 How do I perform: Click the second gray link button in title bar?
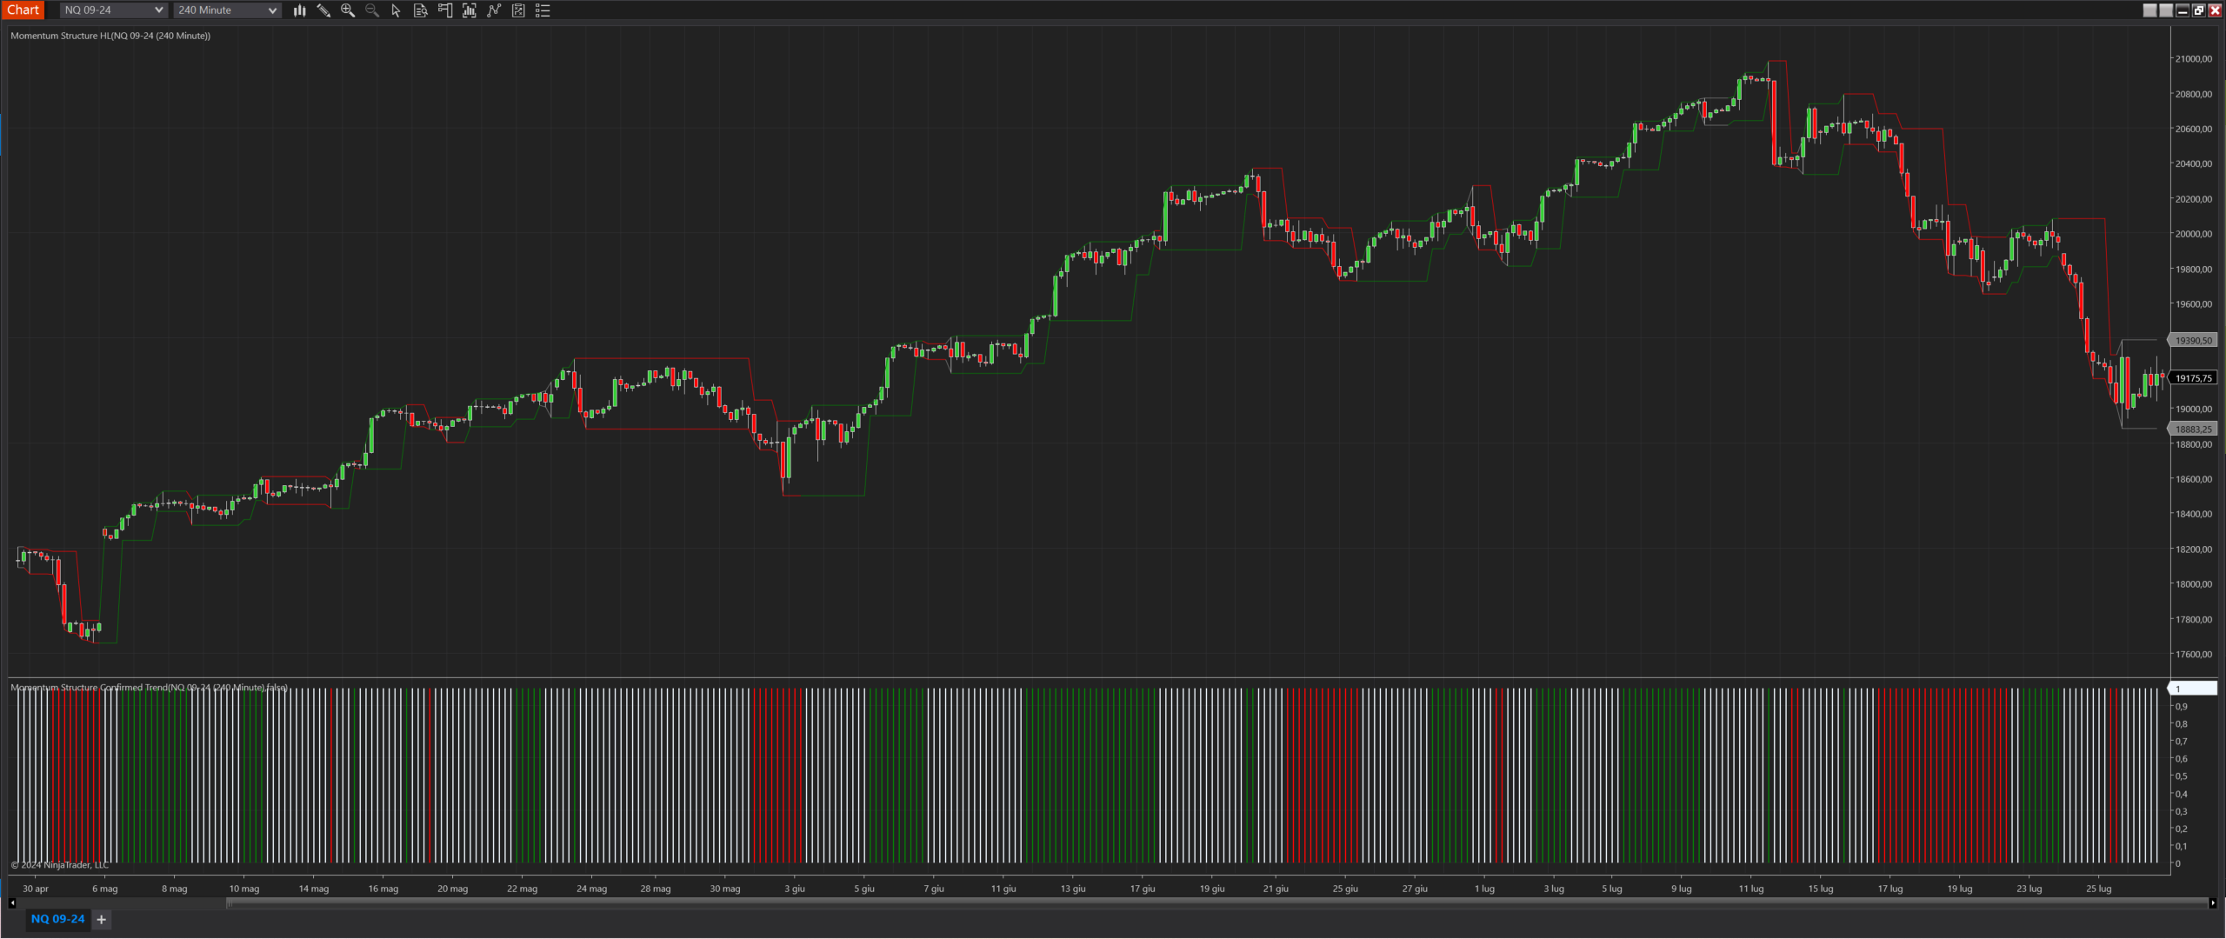coord(2166,10)
